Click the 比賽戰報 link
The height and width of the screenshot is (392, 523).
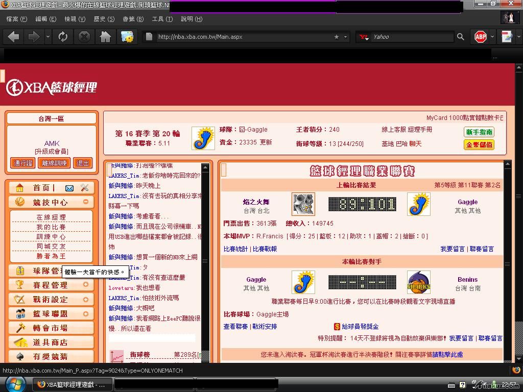click(265, 249)
